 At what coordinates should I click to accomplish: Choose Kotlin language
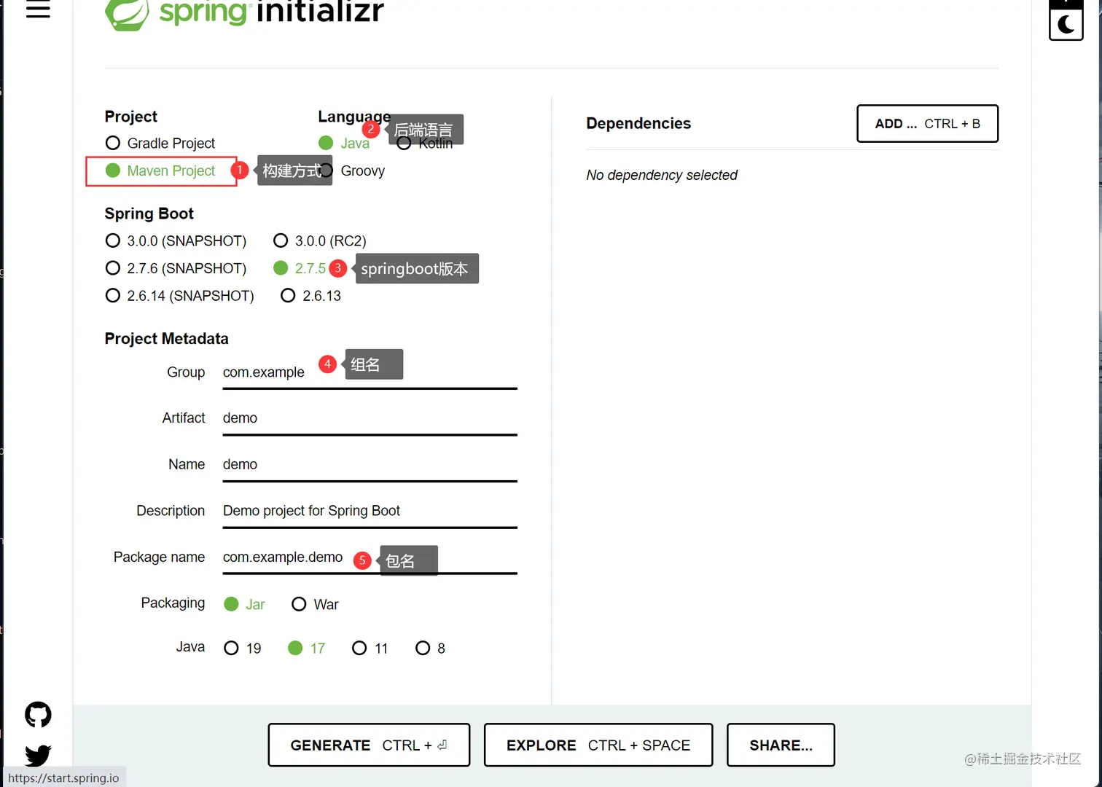[425, 143]
